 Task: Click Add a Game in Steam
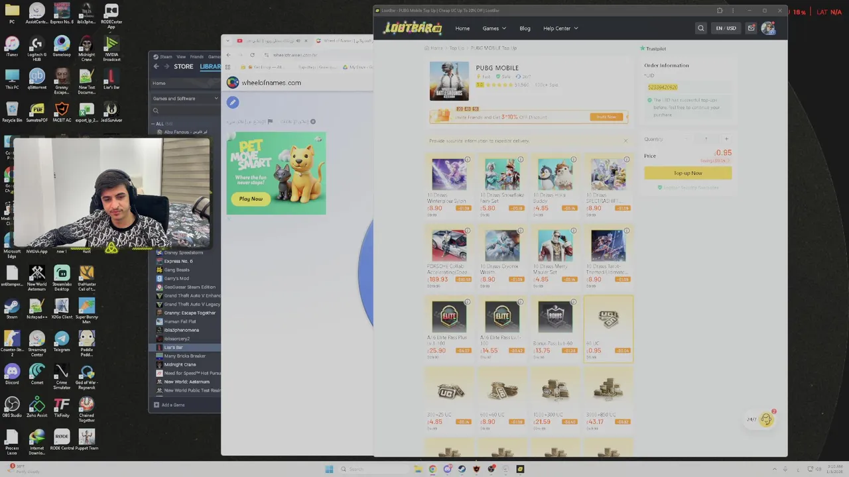click(x=169, y=405)
